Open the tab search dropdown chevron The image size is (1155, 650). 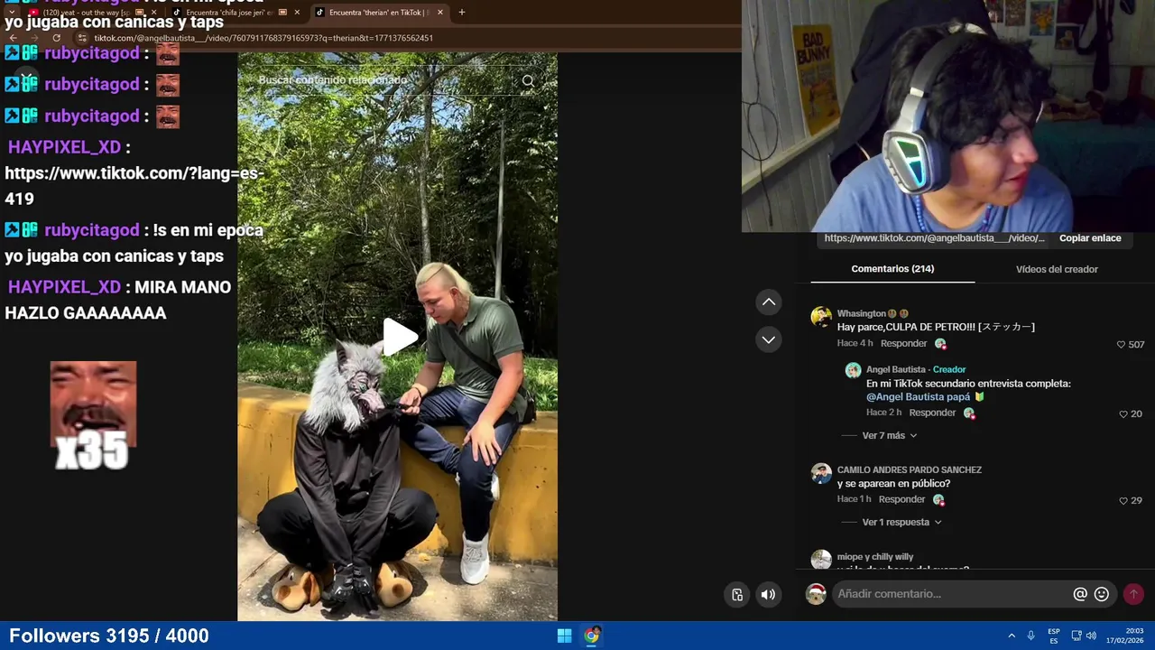point(12,13)
